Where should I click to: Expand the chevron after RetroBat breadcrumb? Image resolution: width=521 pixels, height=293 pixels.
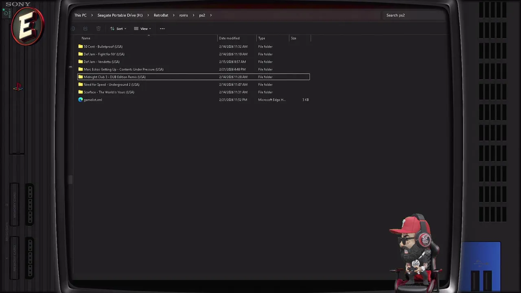point(174,15)
